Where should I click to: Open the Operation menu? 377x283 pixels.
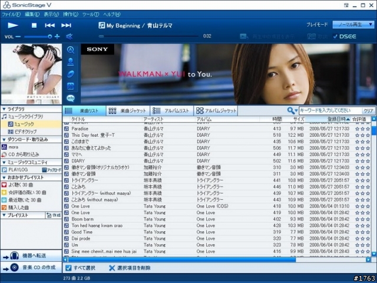tap(71, 14)
